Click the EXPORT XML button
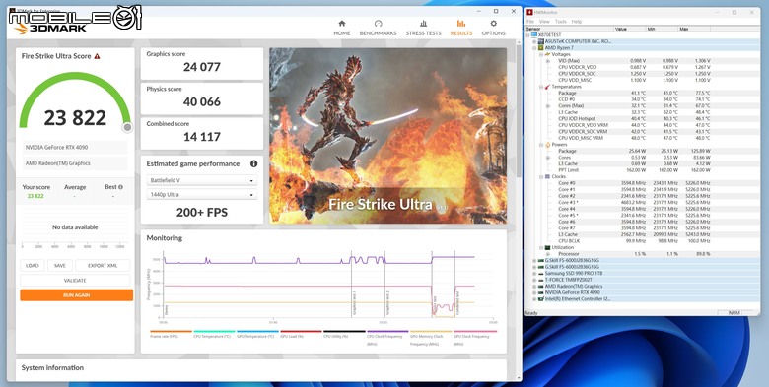769x387 pixels. coord(103,266)
